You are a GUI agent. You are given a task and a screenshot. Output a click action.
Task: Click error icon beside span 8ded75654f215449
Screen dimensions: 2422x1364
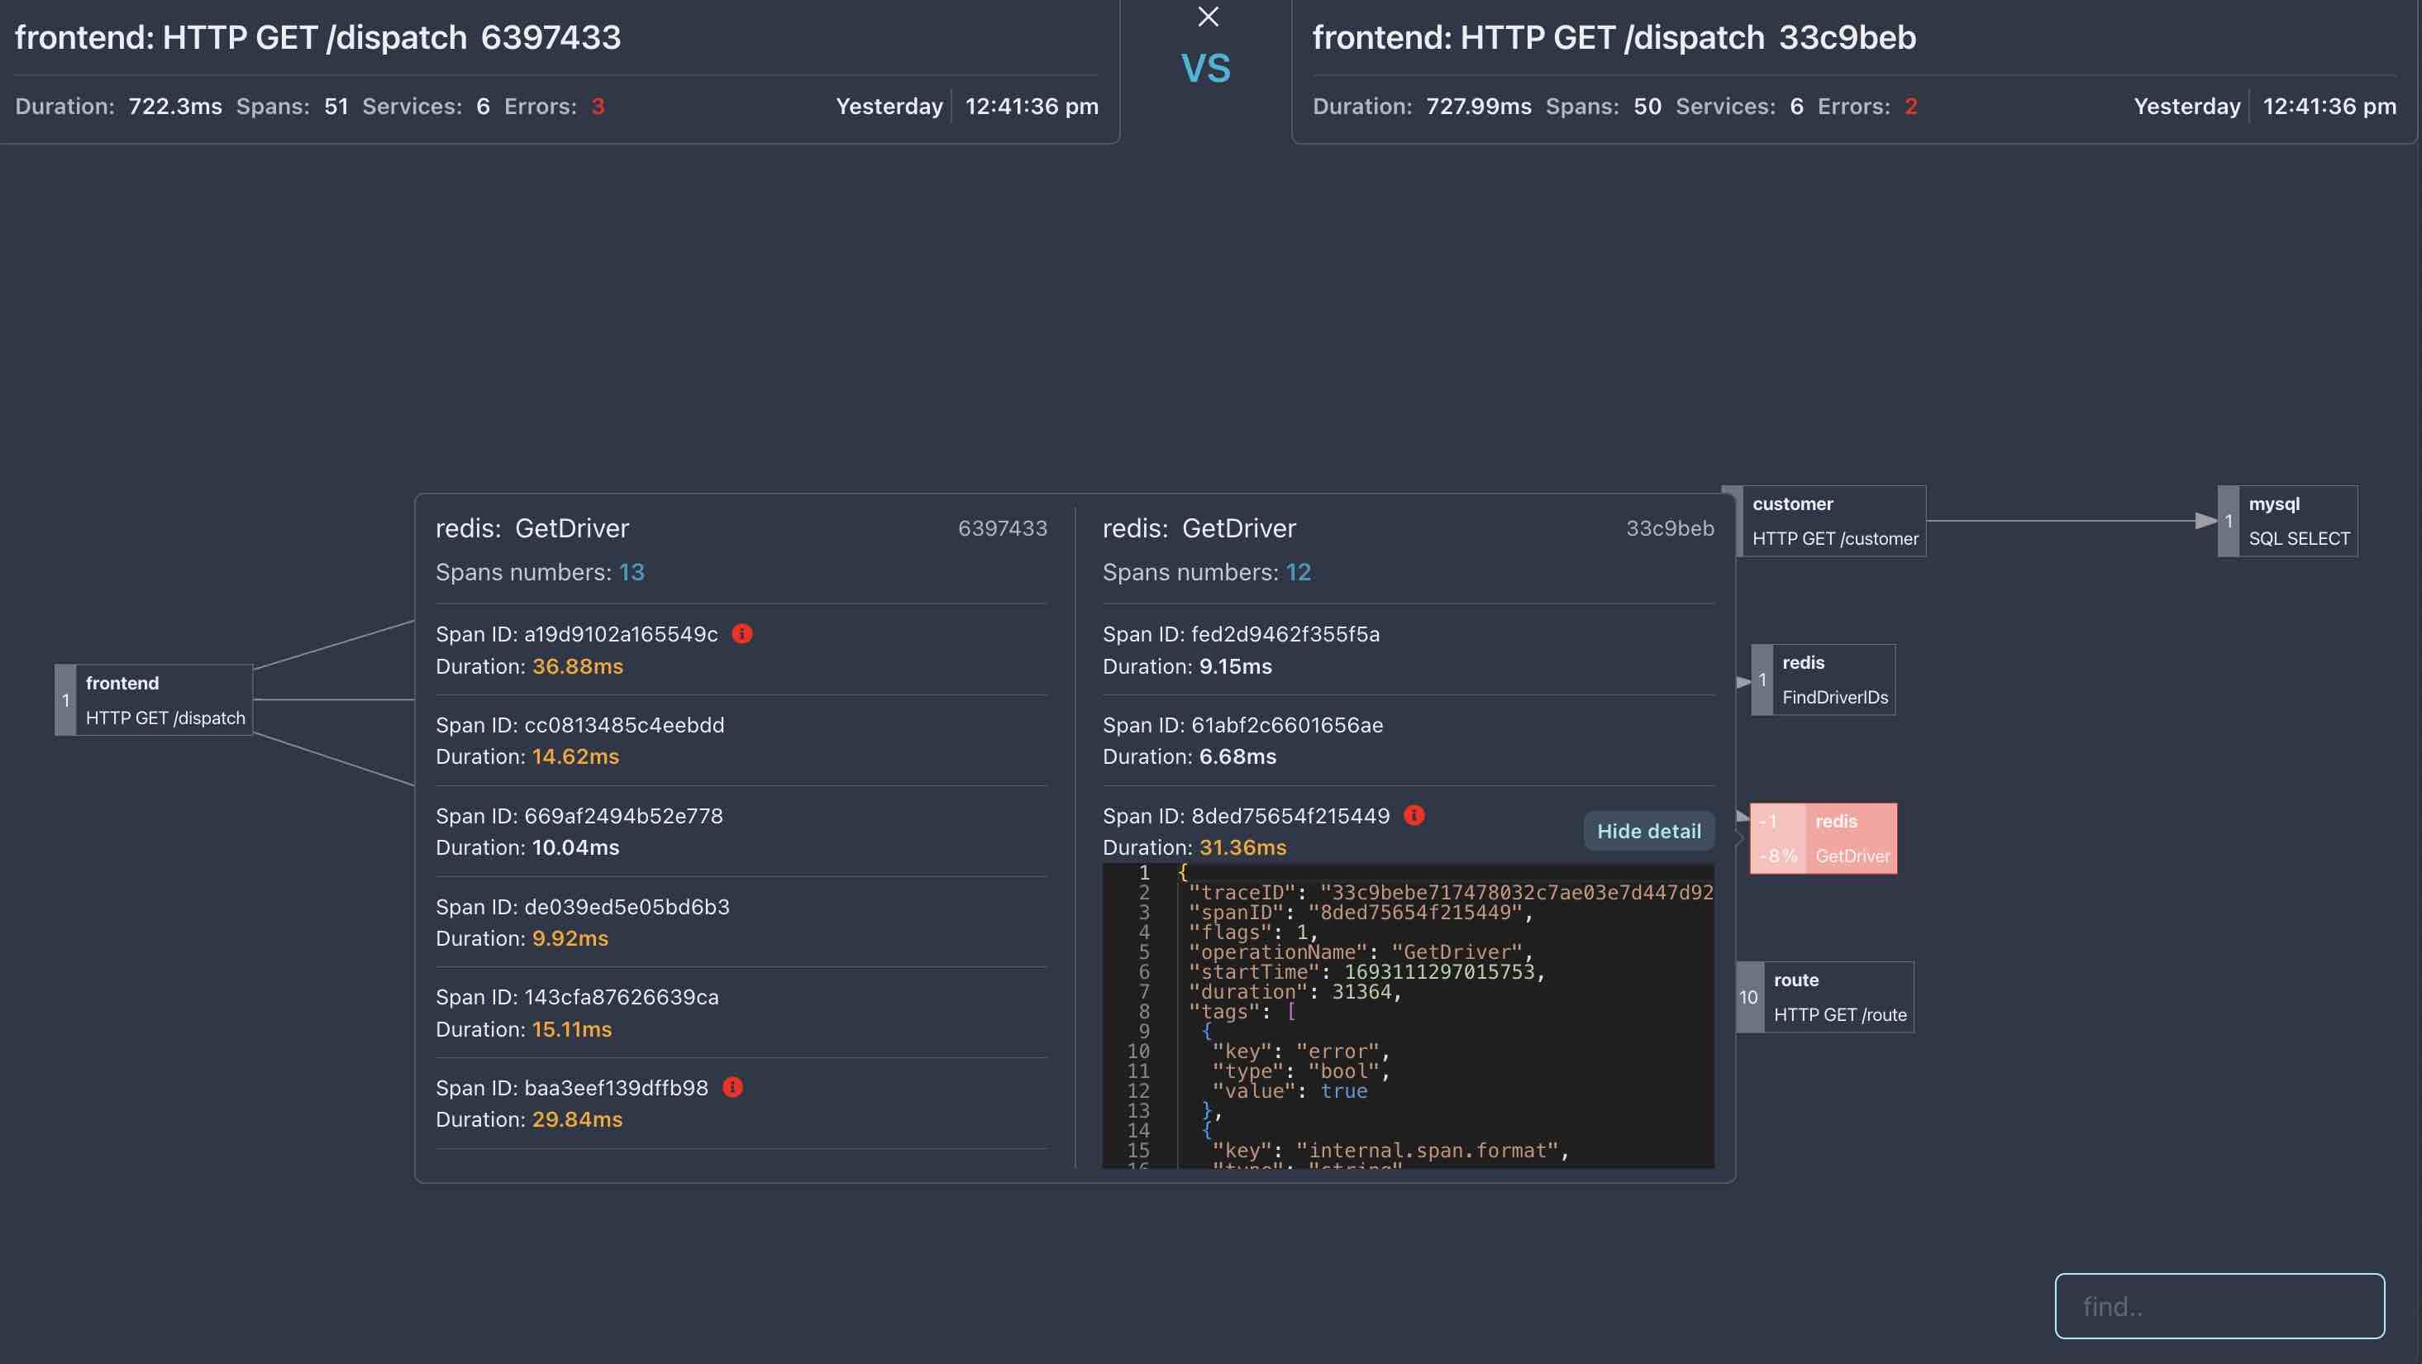tap(1414, 815)
